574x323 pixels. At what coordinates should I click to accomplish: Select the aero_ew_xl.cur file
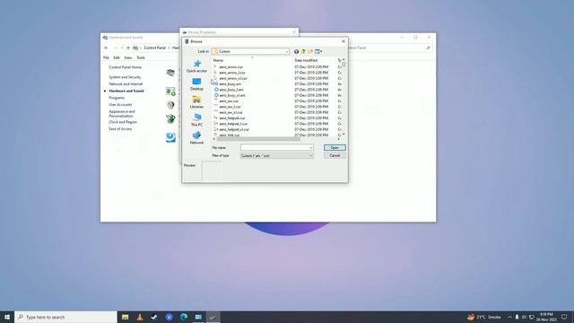[x=230, y=112]
